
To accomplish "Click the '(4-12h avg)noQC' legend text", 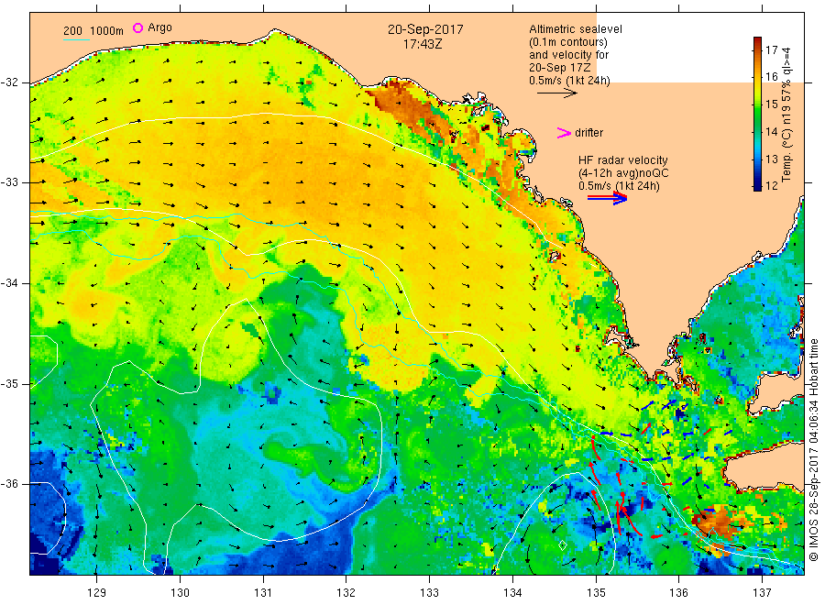I will coord(623,173).
